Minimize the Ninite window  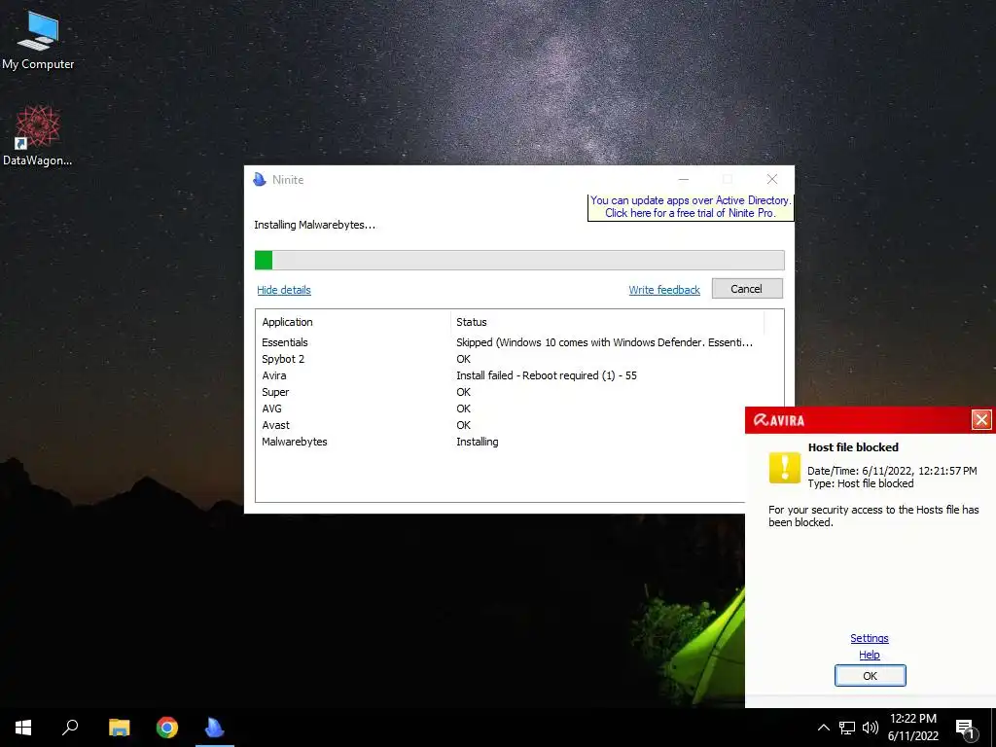[684, 180]
